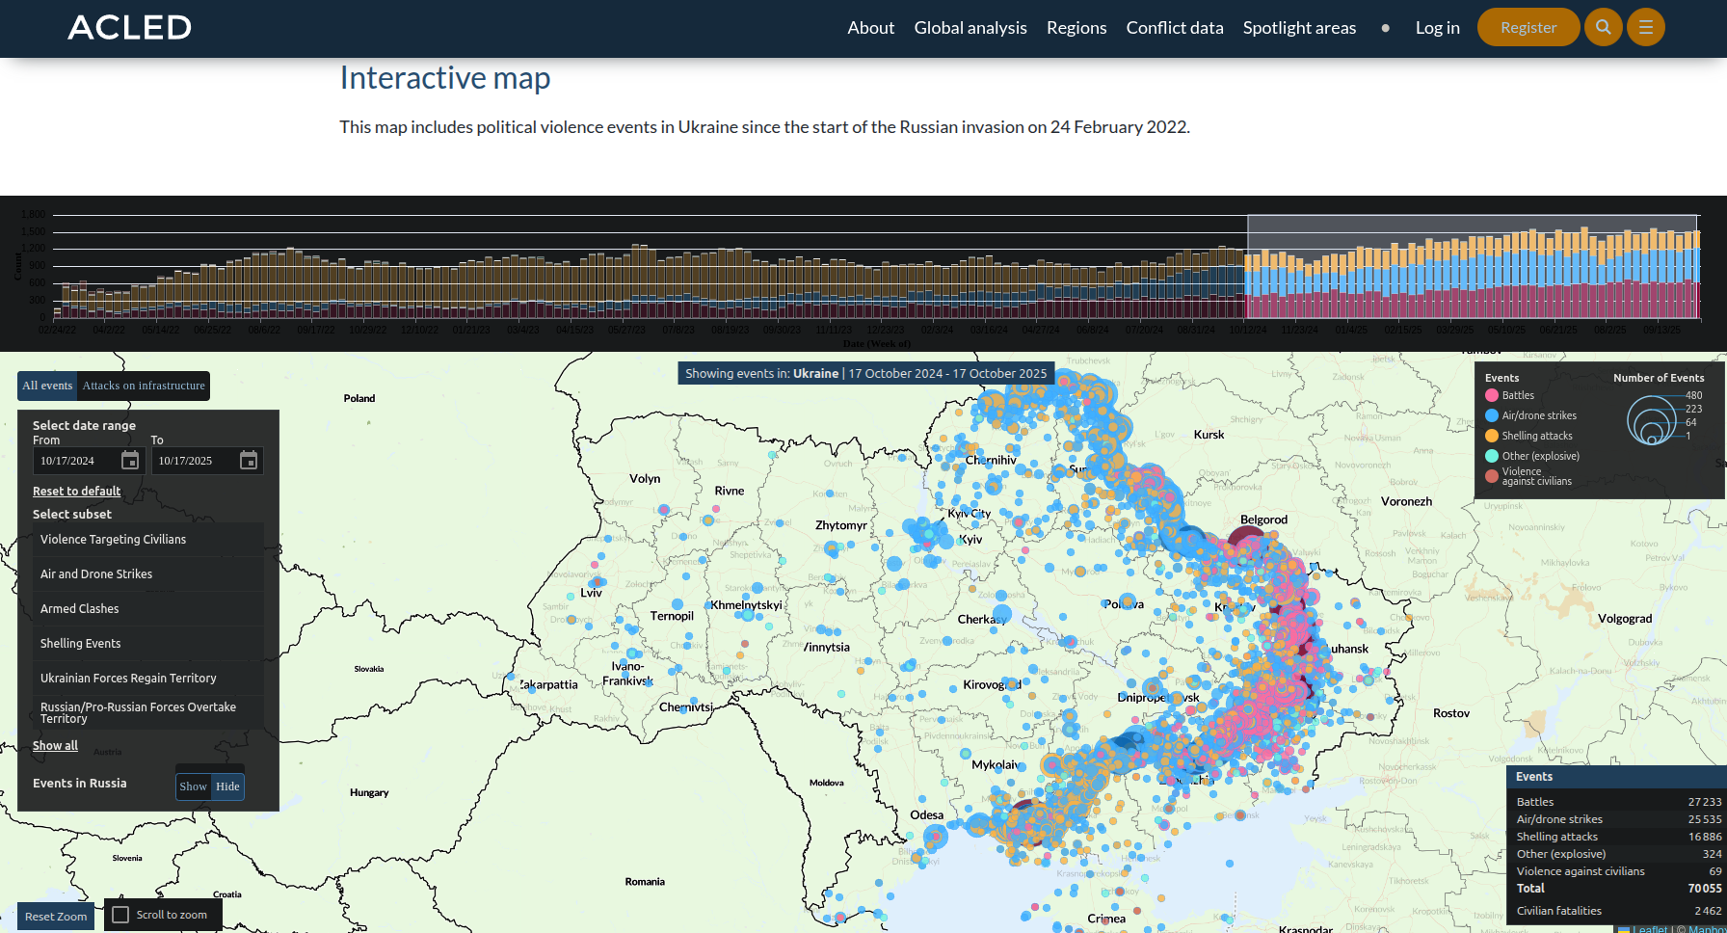This screenshot has width=1727, height=933.
Task: Select the Violence against civilians legend marker
Action: coord(1493,475)
